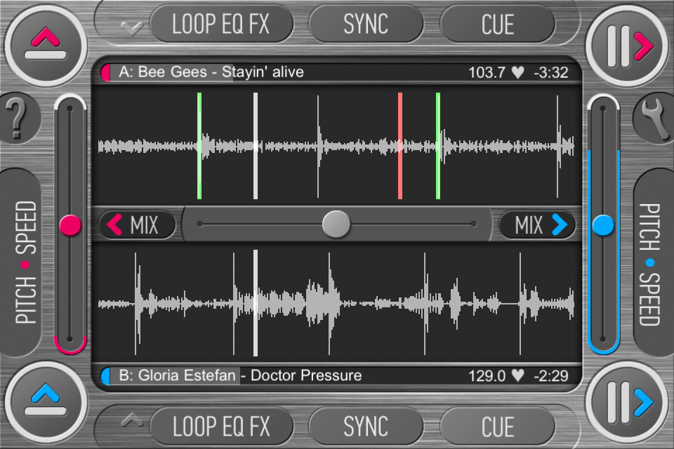Favorite deck B track with heart icon
Viewport: 674px width, 449px height.
[518, 375]
